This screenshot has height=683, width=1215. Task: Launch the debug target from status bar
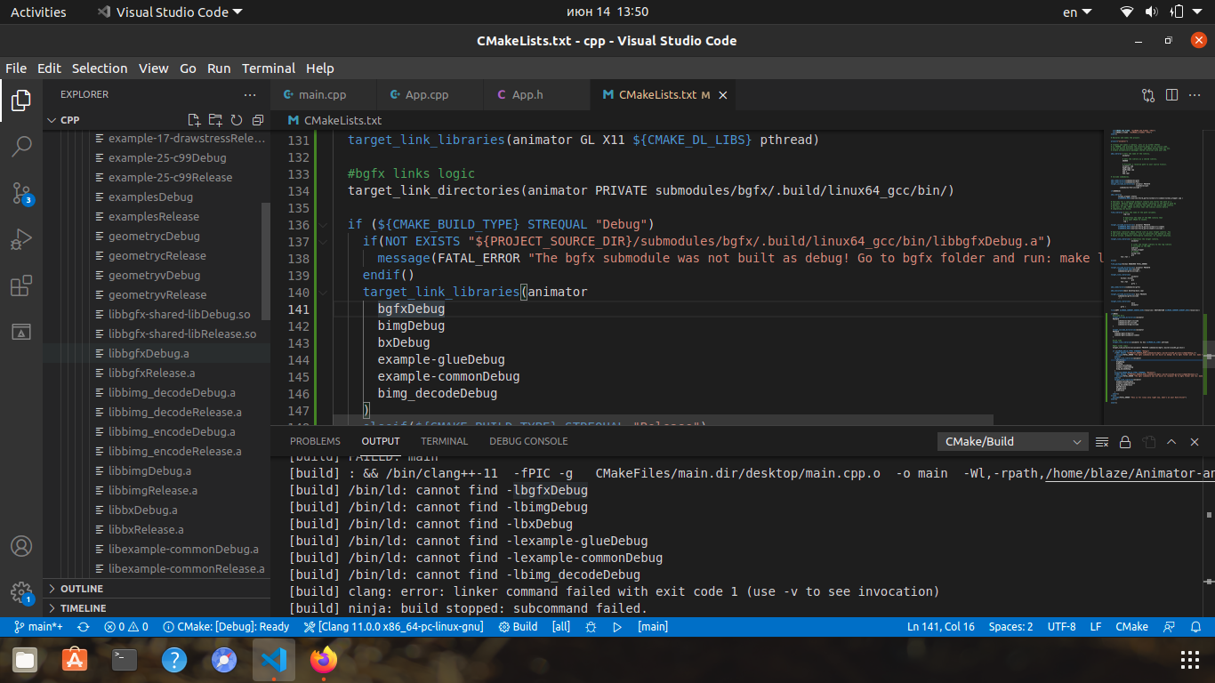tap(616, 627)
